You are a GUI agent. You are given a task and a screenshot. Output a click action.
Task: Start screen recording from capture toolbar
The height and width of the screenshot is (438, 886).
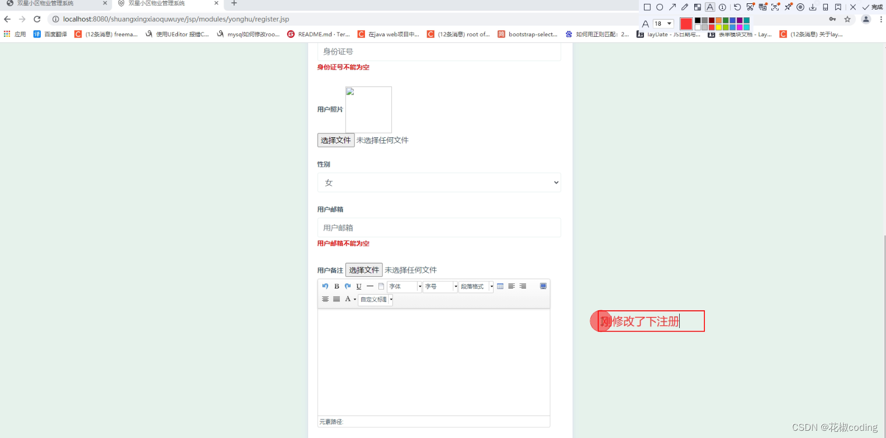pyautogui.click(x=800, y=7)
